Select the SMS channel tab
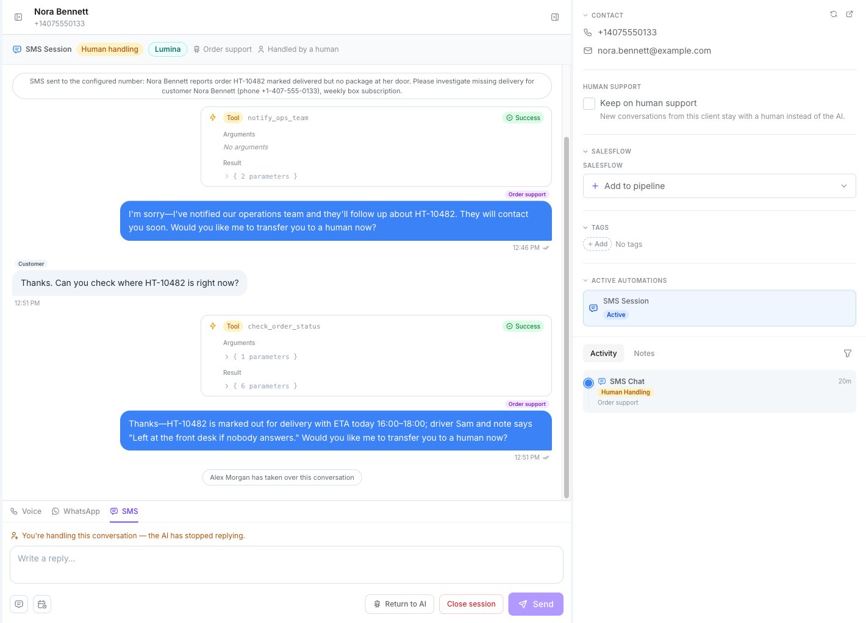 coord(124,511)
